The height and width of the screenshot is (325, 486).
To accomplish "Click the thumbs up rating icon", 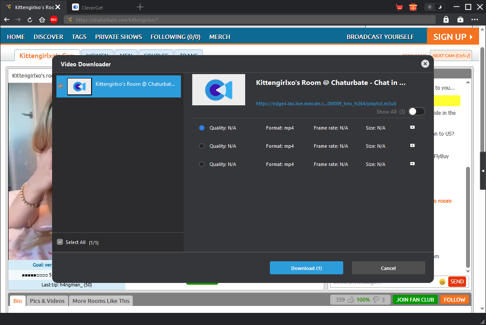I will tap(351, 299).
